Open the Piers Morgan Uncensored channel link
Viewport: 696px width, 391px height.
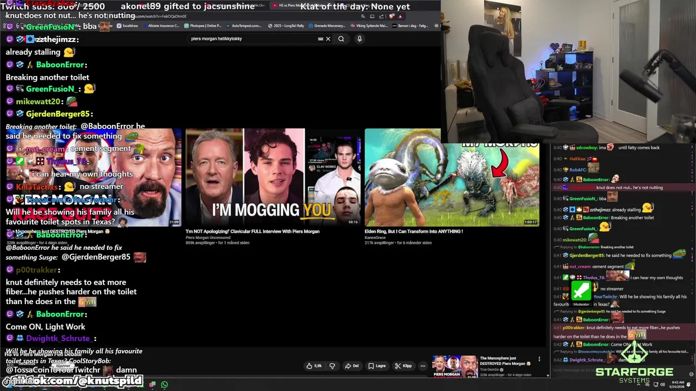pyautogui.click(x=208, y=237)
